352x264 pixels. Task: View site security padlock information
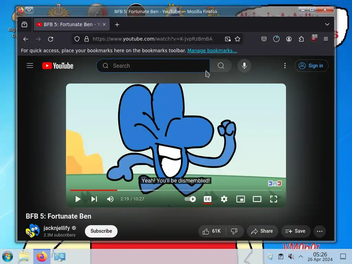tap(86, 39)
